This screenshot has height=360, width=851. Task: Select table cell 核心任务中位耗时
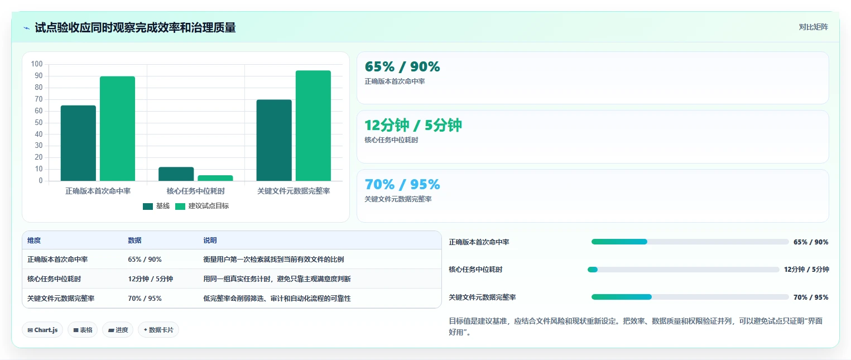[x=54, y=279]
